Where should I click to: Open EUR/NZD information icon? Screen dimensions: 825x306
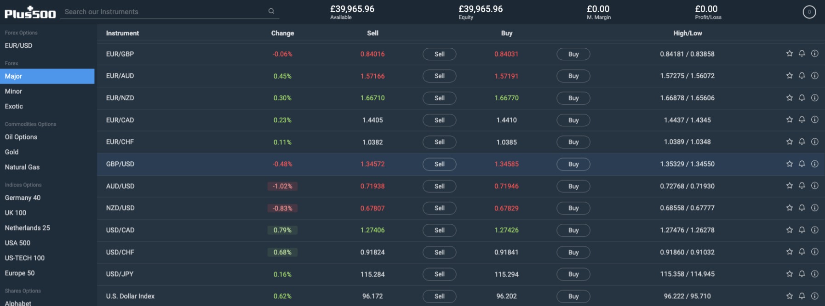[x=815, y=98]
